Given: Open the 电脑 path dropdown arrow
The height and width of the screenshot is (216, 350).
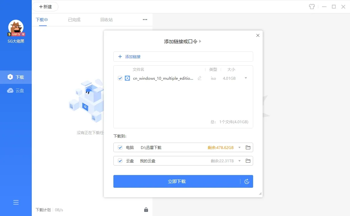Looking at the screenshot, I should [239, 147].
